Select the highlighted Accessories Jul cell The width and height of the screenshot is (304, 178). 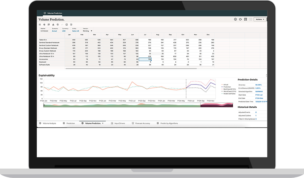145,59
